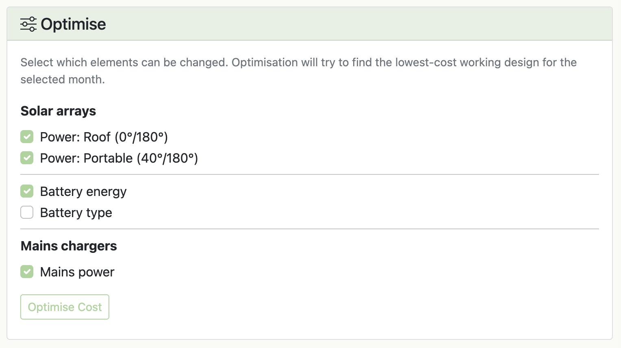Click the Optimise Cost button

(x=65, y=307)
